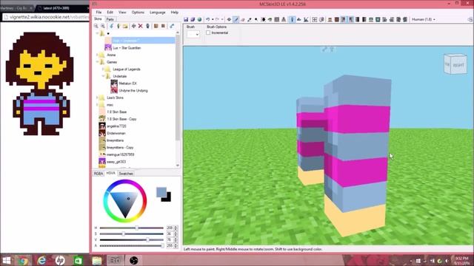Click the foreground color swatch
This screenshot has height=266, width=474.
(161, 192)
